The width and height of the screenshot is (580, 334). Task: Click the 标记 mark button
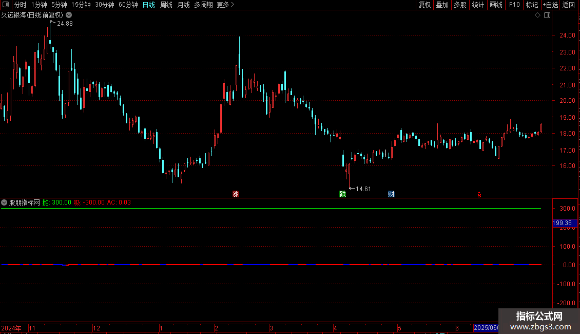coord(532,5)
